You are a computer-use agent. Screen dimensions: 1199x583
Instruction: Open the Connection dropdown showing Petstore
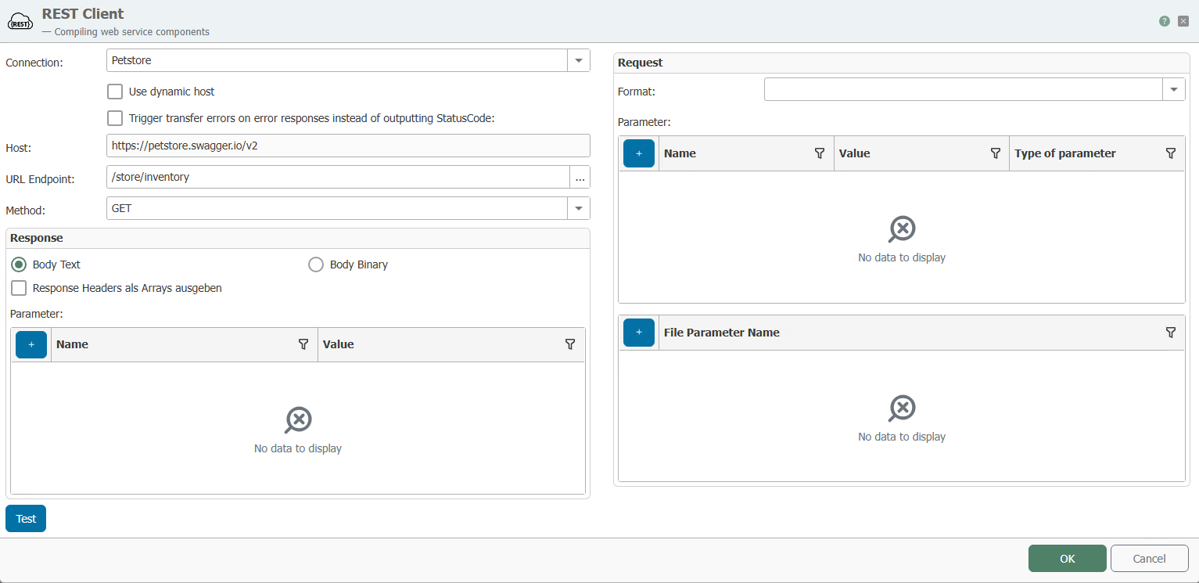(x=579, y=60)
